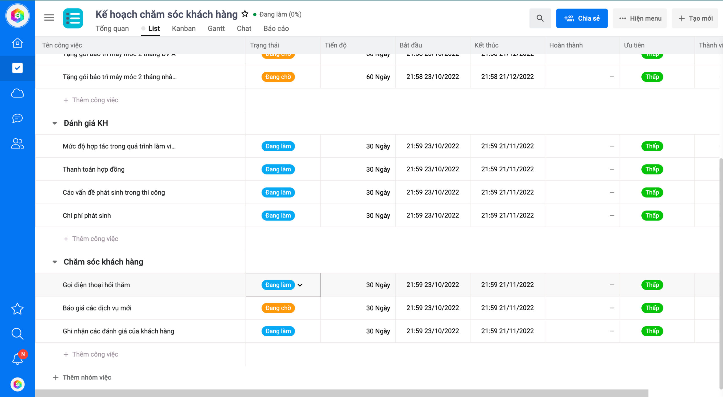Click Đang làm status of Thanh toán hợp đồng
The width and height of the screenshot is (723, 397).
(278, 169)
